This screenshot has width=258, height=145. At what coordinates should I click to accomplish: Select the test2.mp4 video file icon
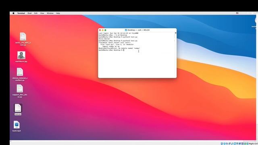(x=17, y=125)
